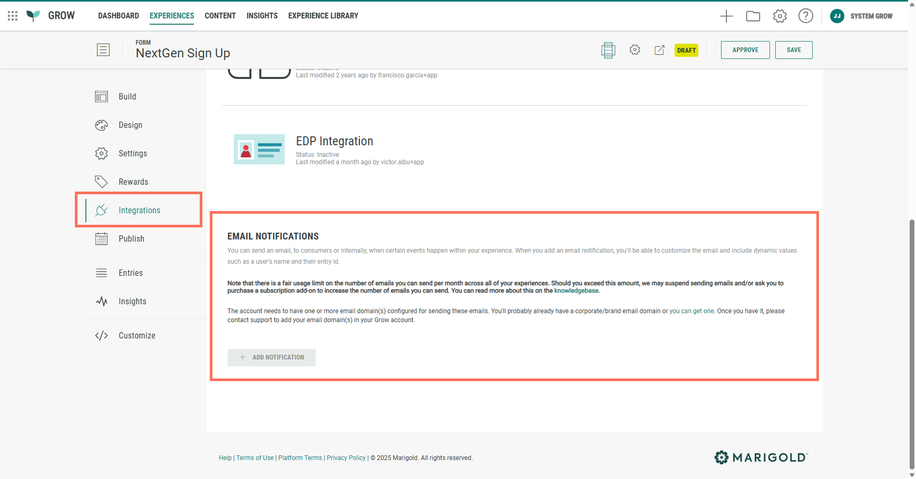
Task: Click the Approve button
Action: pos(745,50)
